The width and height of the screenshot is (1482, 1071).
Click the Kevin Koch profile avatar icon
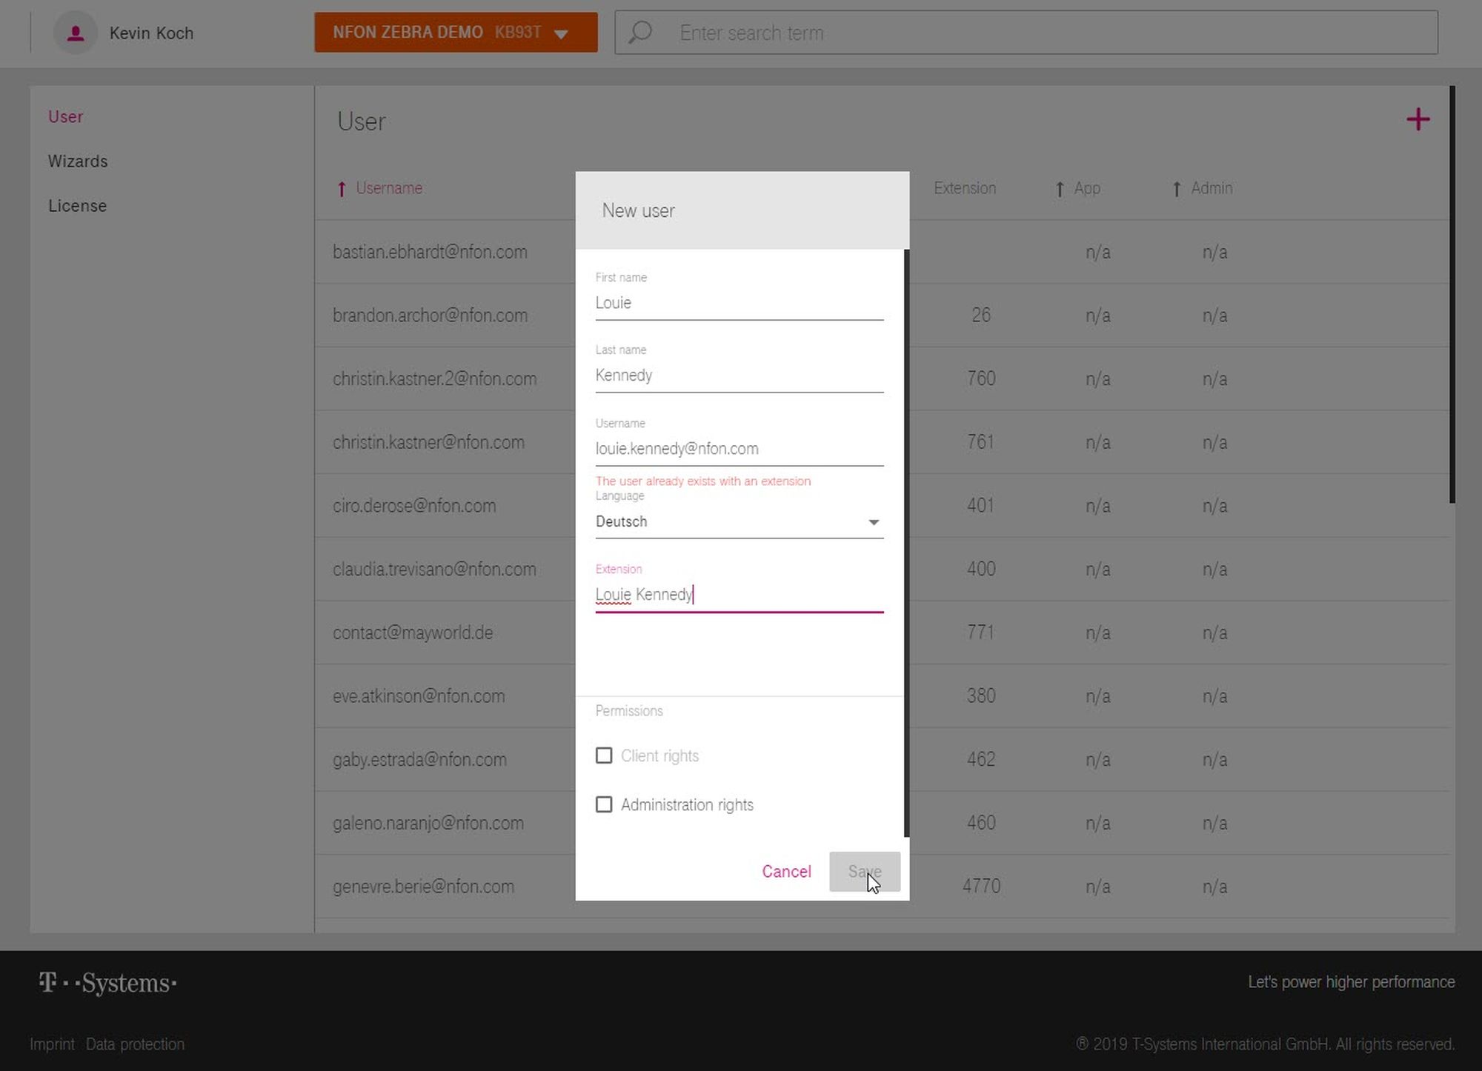pos(75,33)
